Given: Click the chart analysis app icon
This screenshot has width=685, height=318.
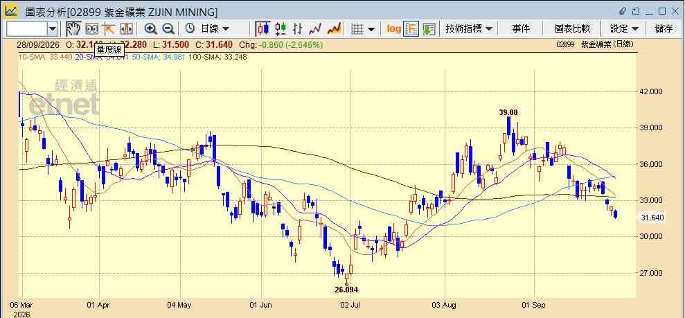Looking at the screenshot, I should [11, 11].
